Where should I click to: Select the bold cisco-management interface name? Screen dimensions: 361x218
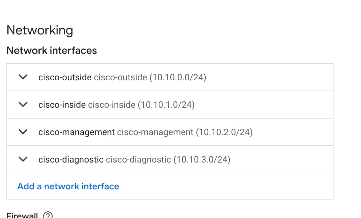[x=76, y=132]
